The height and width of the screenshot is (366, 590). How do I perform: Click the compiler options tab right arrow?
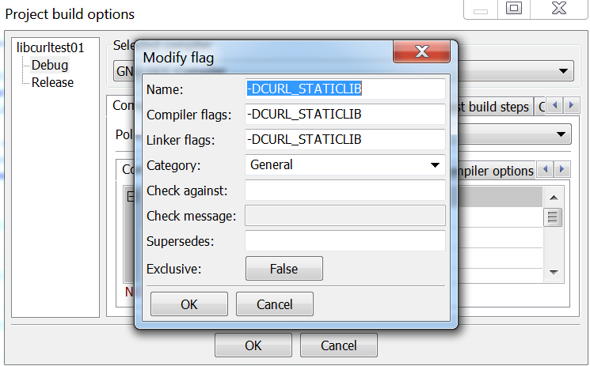(x=561, y=169)
